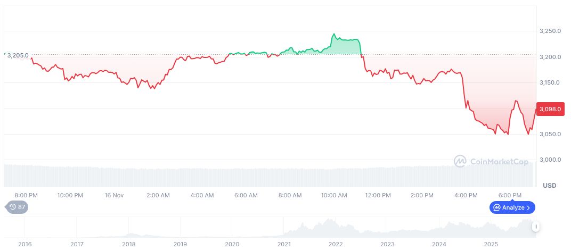The height and width of the screenshot is (250, 571).
Task: Click the red 3,098.0 current price tag
Action: coord(550,109)
